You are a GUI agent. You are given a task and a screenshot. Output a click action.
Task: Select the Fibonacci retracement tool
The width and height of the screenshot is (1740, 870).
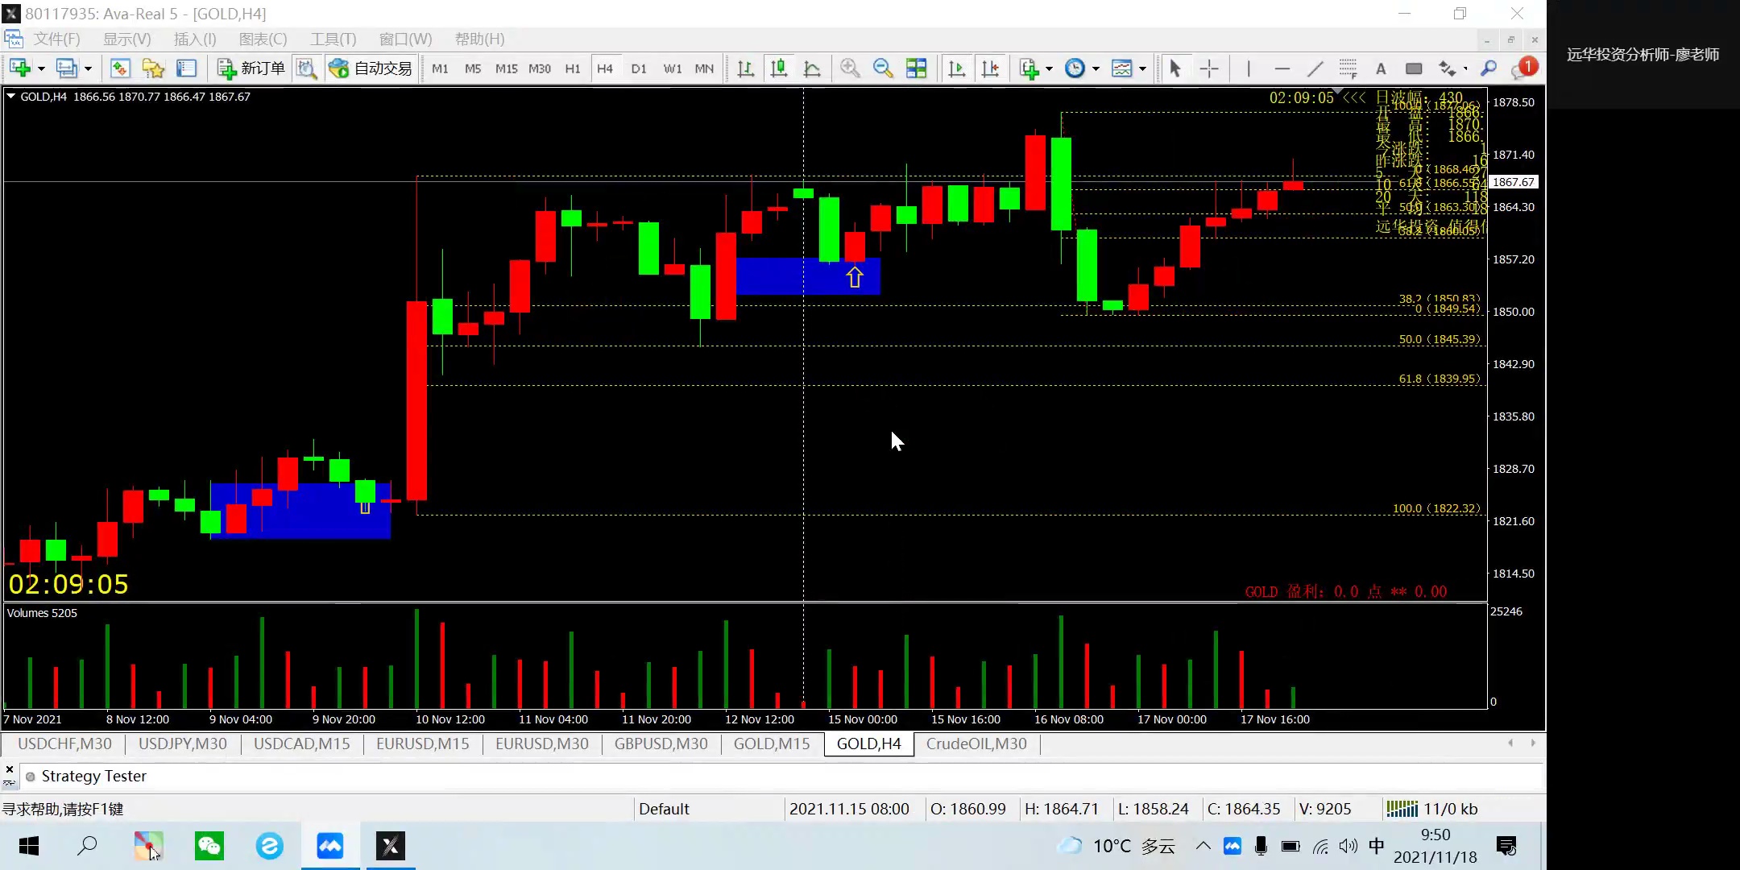1348,68
